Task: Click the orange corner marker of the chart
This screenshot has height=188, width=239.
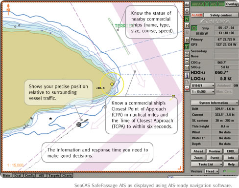Action: coord(179,167)
